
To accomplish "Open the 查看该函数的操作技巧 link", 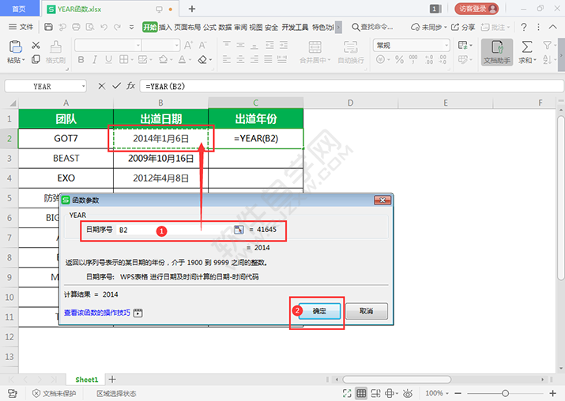I will click(x=96, y=313).
